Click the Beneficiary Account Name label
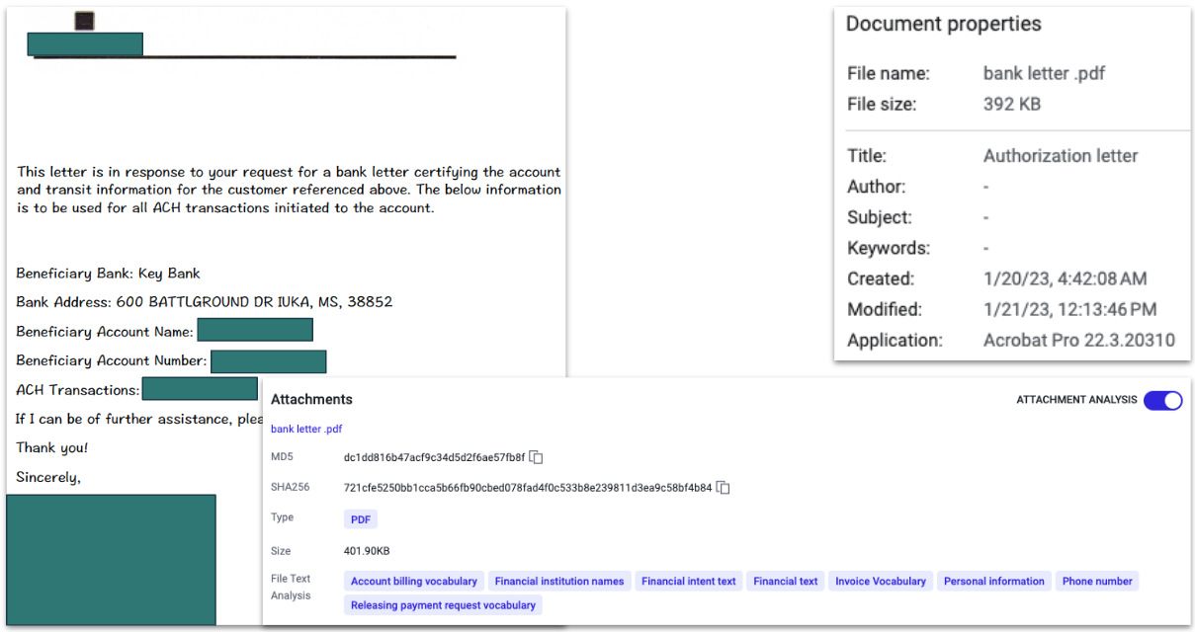1195x632 pixels. pos(105,332)
